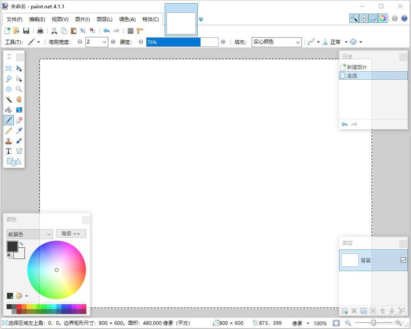Click the Open file toolbar icon
The image size is (411, 329).
[17, 30]
